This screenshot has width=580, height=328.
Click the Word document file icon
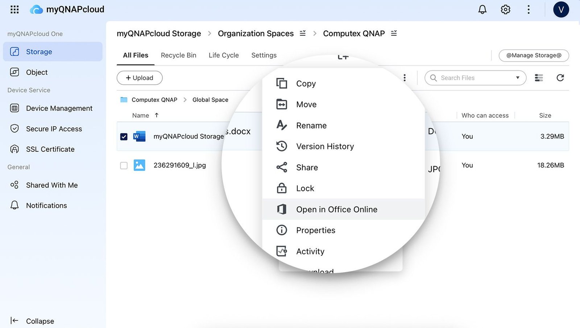click(139, 136)
